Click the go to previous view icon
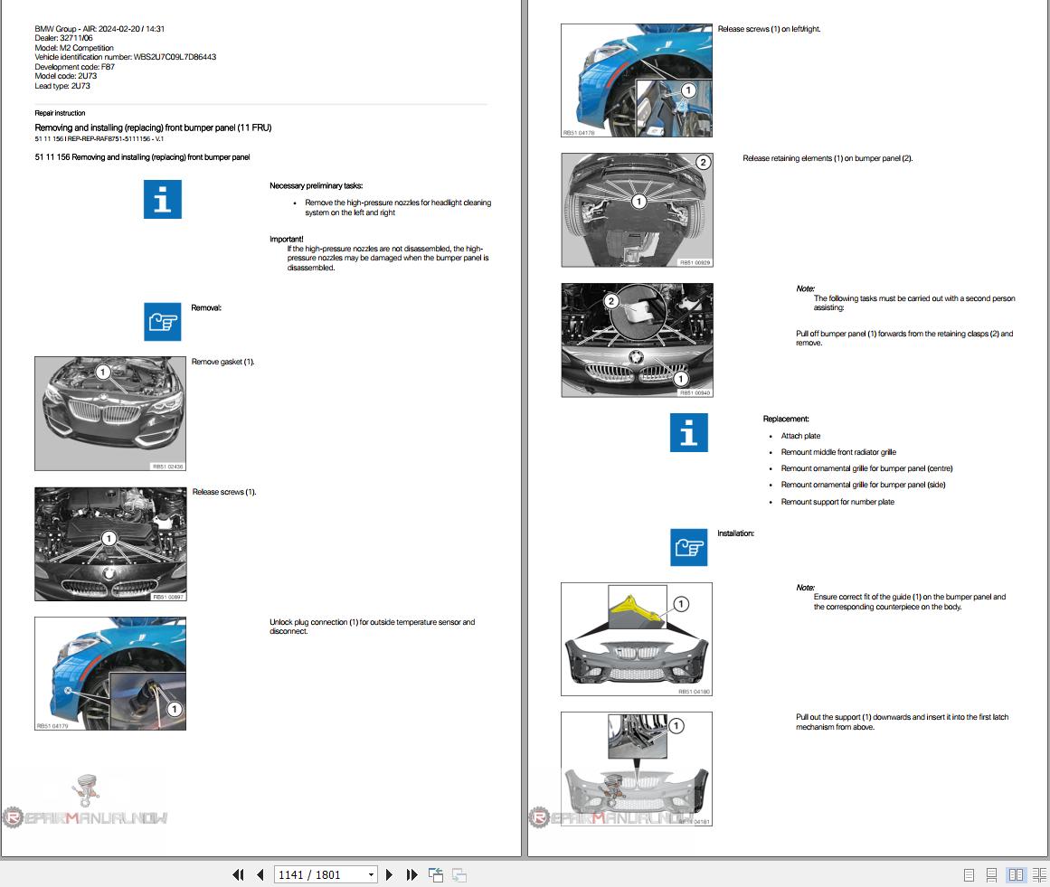This screenshot has width=1050, height=887. tap(436, 875)
